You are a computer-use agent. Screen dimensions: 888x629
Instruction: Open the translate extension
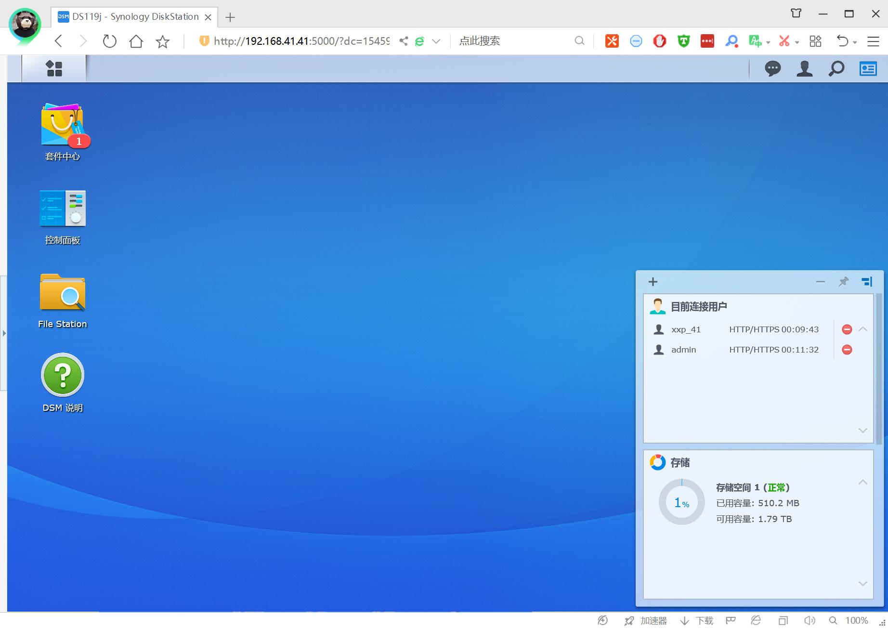[755, 41]
